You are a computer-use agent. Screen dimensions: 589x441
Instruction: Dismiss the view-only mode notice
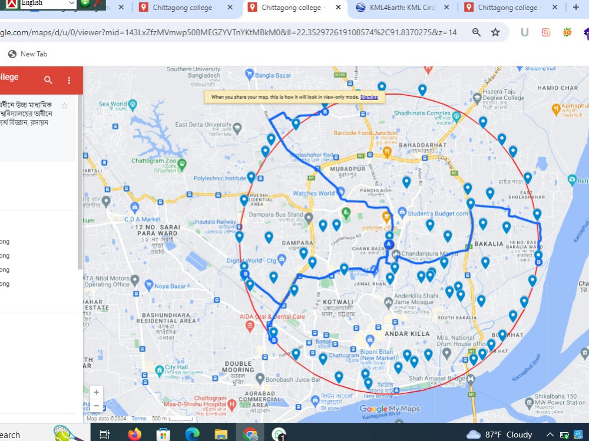(369, 97)
